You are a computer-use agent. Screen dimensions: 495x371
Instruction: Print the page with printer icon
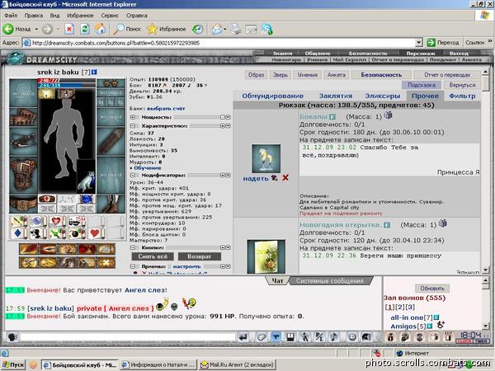pyautogui.click(x=235, y=30)
